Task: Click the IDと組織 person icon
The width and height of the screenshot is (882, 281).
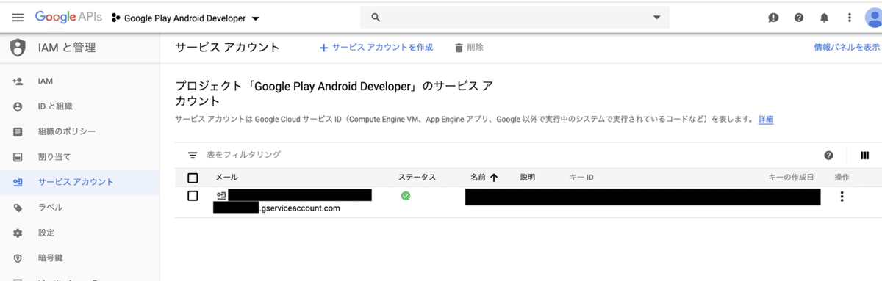Action: [18, 106]
